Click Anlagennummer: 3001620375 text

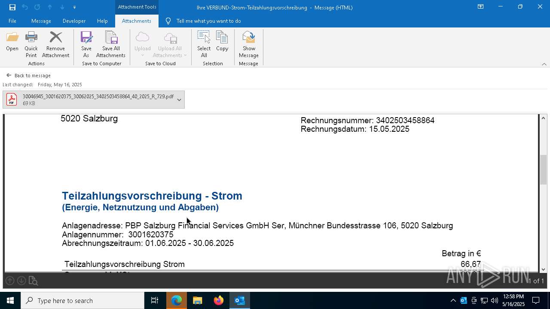(118, 235)
